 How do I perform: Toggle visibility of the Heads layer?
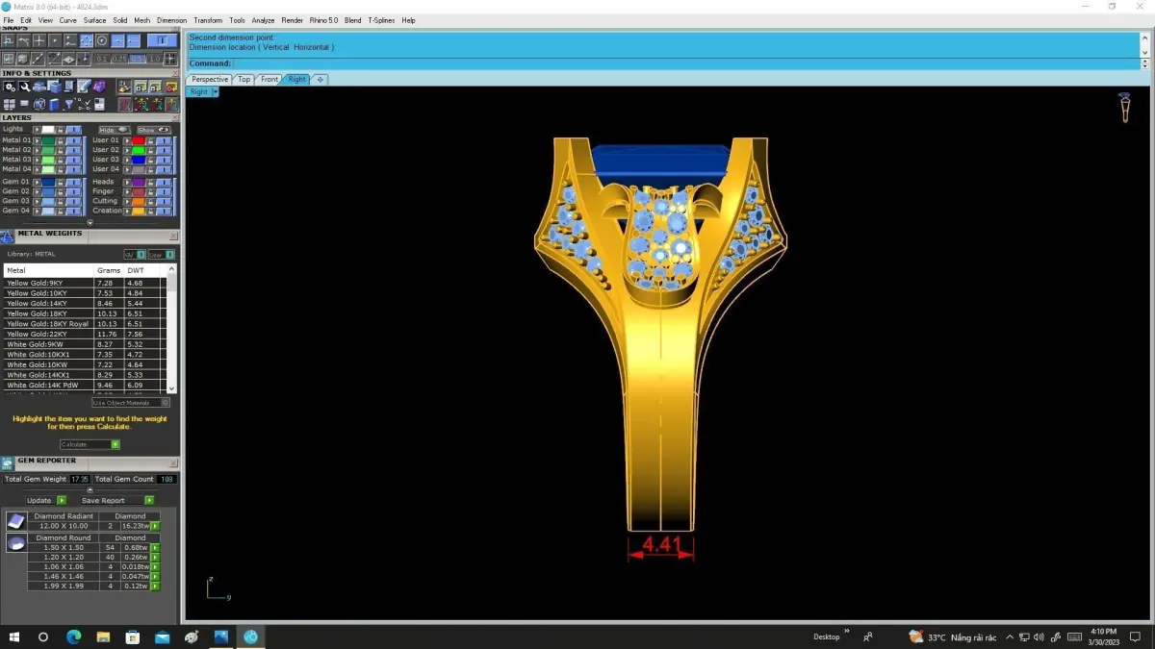[x=164, y=182]
